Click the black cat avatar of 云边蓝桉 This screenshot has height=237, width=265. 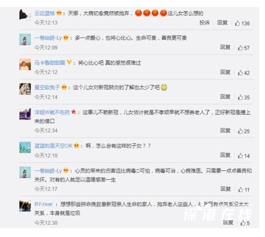[x=25, y=15]
